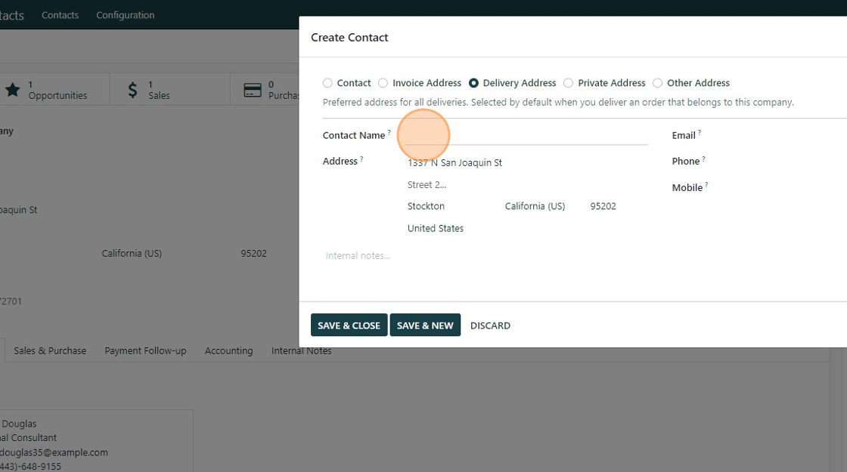Select the Invoice Address radio option
This screenshot has height=472, width=847.
(383, 83)
